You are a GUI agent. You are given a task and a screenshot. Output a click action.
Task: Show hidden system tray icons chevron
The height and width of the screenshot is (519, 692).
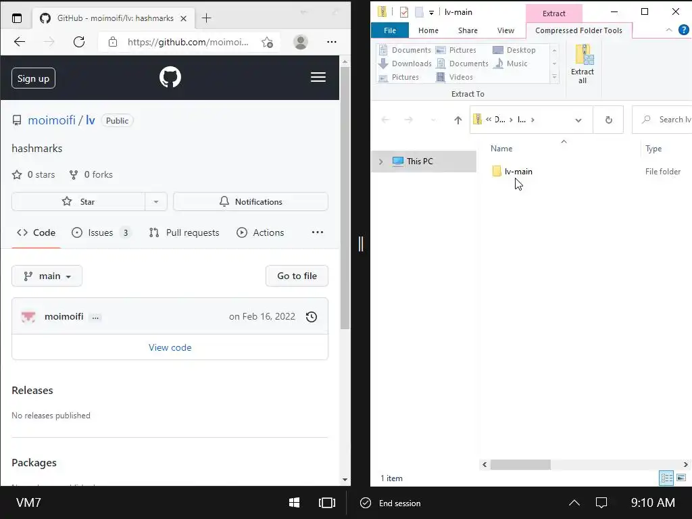click(x=574, y=503)
